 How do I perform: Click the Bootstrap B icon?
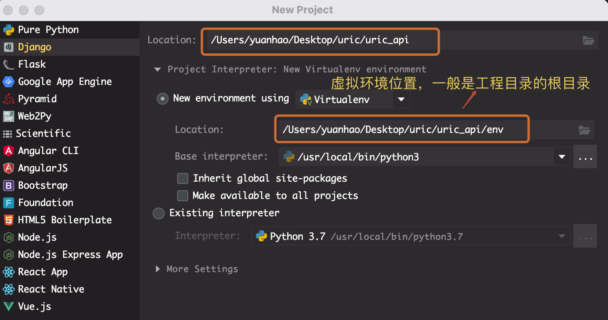pyautogui.click(x=9, y=186)
